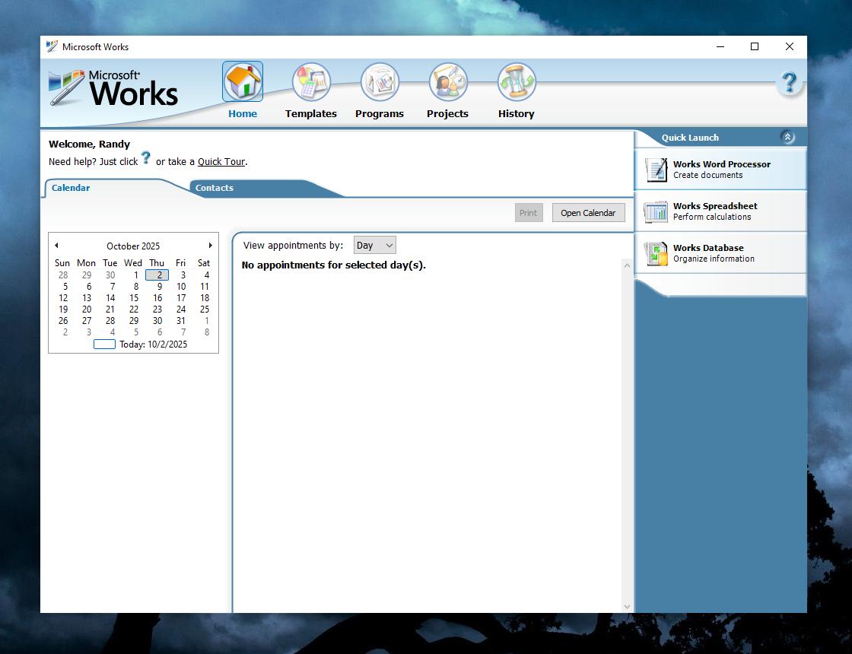
Task: Take the Quick Tour link
Action: pos(221,161)
